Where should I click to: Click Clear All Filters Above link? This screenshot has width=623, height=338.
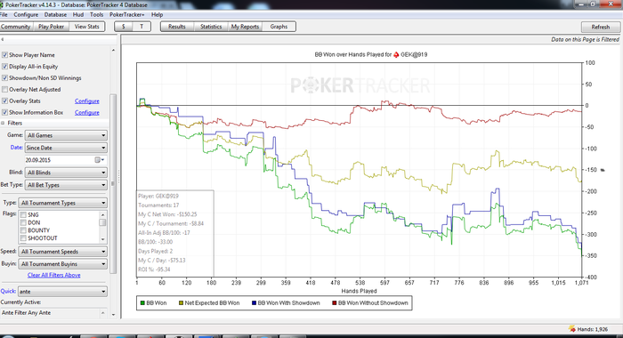(54, 275)
